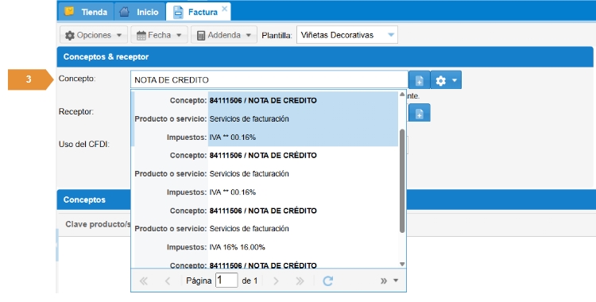Click the add new concept icon next to Concepto
This screenshot has width=596, height=302.
point(420,80)
